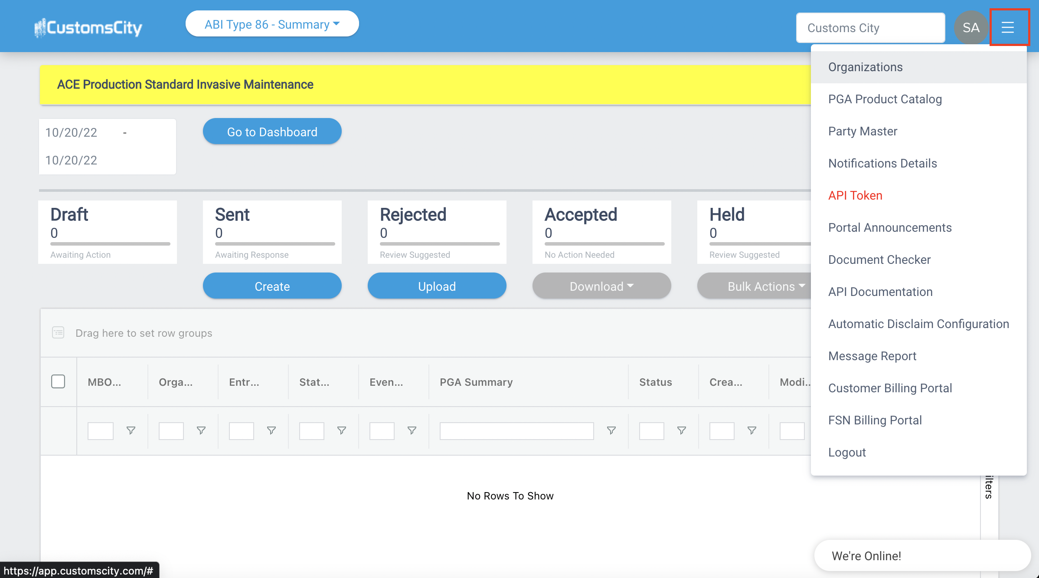1039x578 pixels.
Task: Sort by the PGA Summary column header
Action: click(476, 382)
